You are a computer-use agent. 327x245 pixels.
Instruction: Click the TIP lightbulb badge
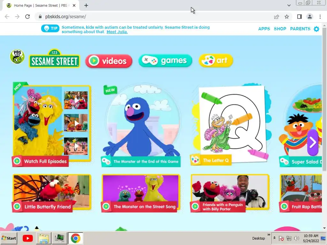point(50,28)
